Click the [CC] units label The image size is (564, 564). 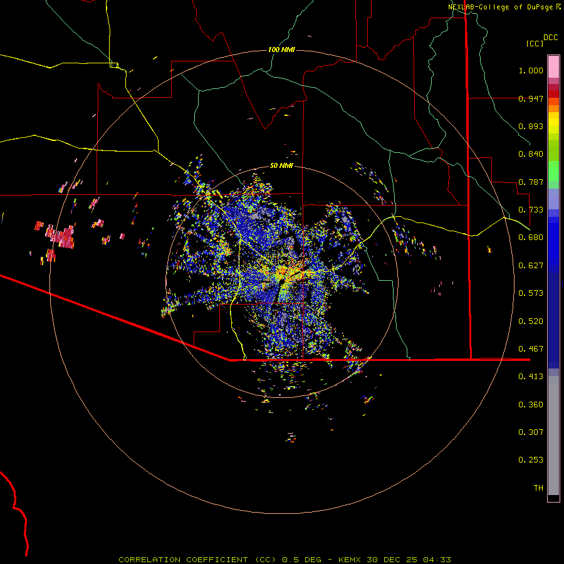(x=535, y=43)
